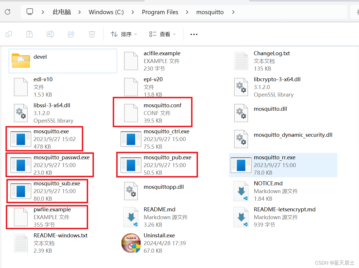
Task: Select the epl-v20 file name
Action: pos(153,79)
